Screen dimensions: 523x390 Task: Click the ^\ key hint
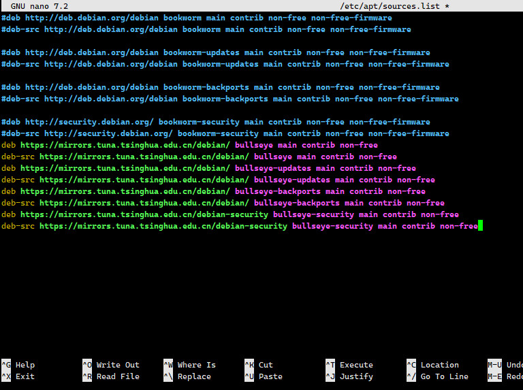tap(168, 376)
